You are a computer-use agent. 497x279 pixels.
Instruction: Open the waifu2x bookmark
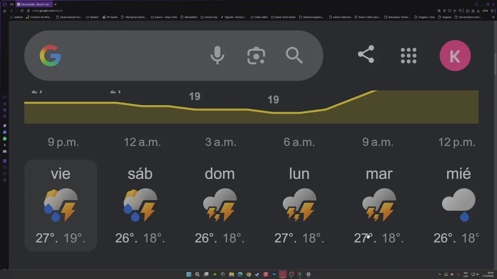[x=17, y=17]
